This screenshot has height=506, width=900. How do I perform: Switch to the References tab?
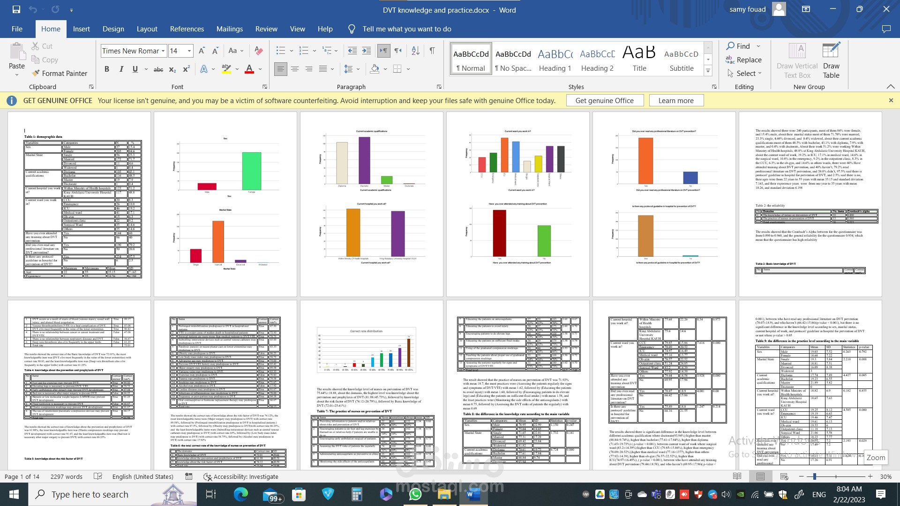[x=187, y=29]
